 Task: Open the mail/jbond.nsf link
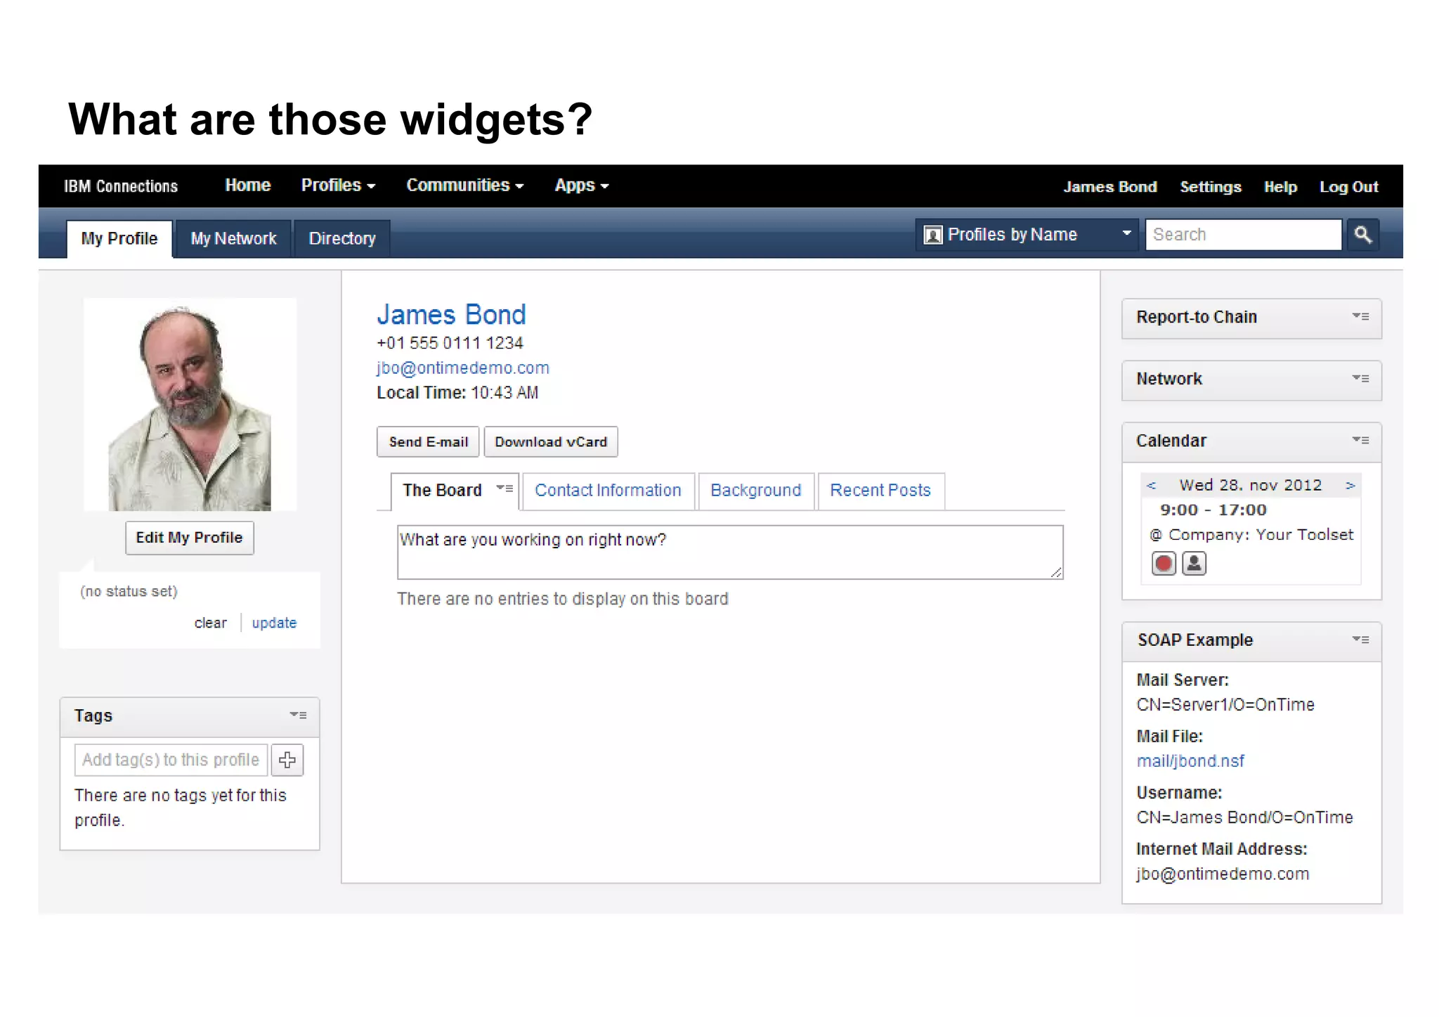click(x=1190, y=761)
